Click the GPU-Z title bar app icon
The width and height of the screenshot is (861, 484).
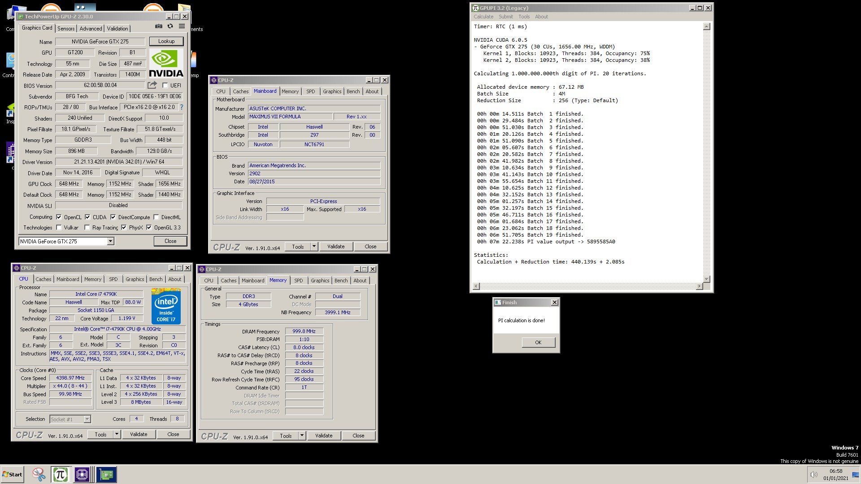(21, 17)
